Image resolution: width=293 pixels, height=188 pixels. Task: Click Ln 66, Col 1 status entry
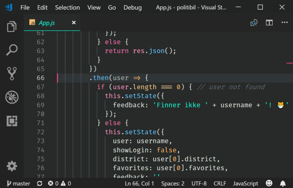tap(139, 184)
